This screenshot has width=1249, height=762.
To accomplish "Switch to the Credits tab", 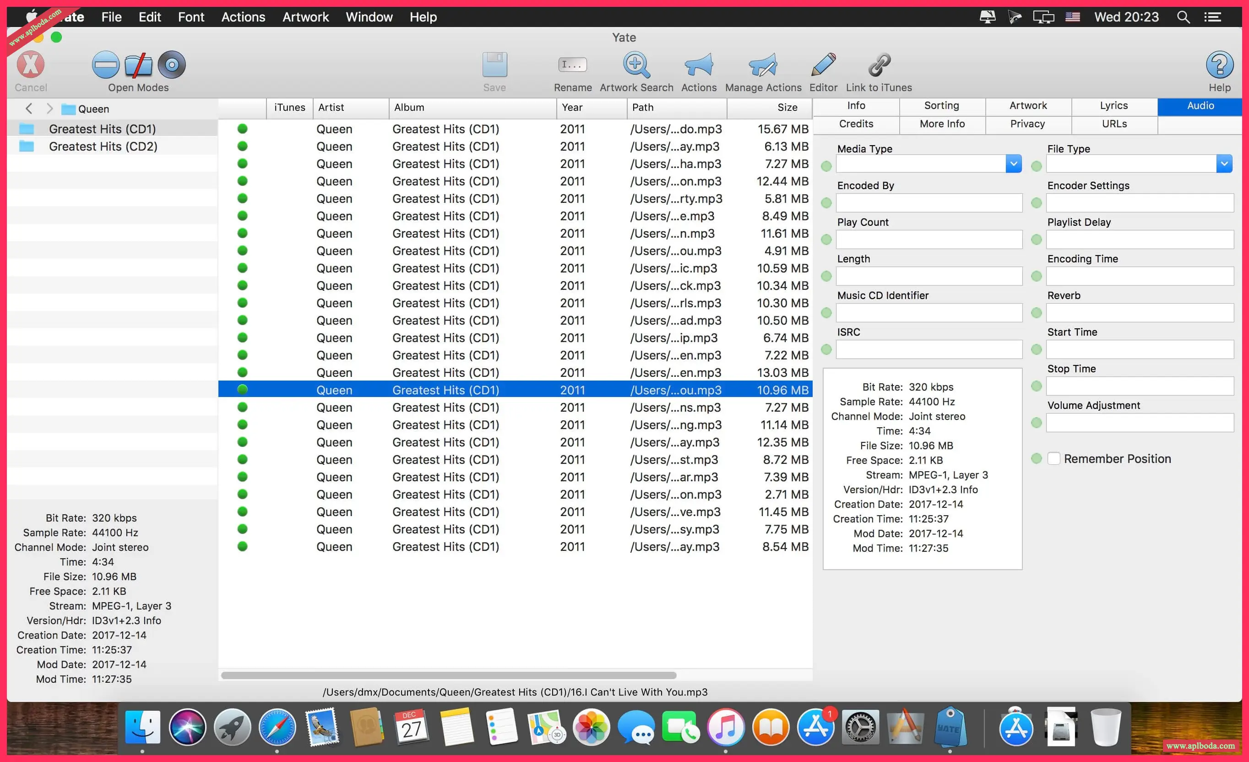I will [856, 124].
